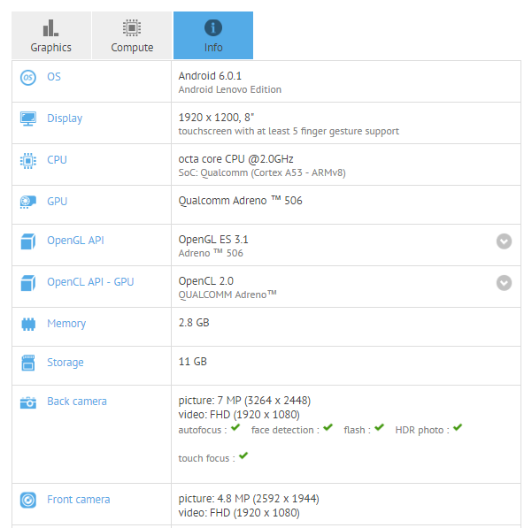The height and width of the screenshot is (528, 532).
Task: Click the Storage SD card icon
Action: 28,363
